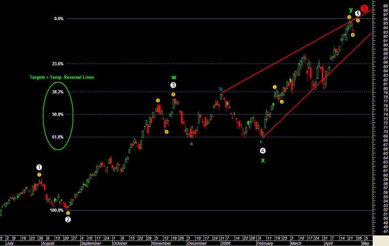Image resolution: width=389 pixels, height=246 pixels.
Task: Click the 100.0% Fibonacci level label
Action: [x=57, y=210]
